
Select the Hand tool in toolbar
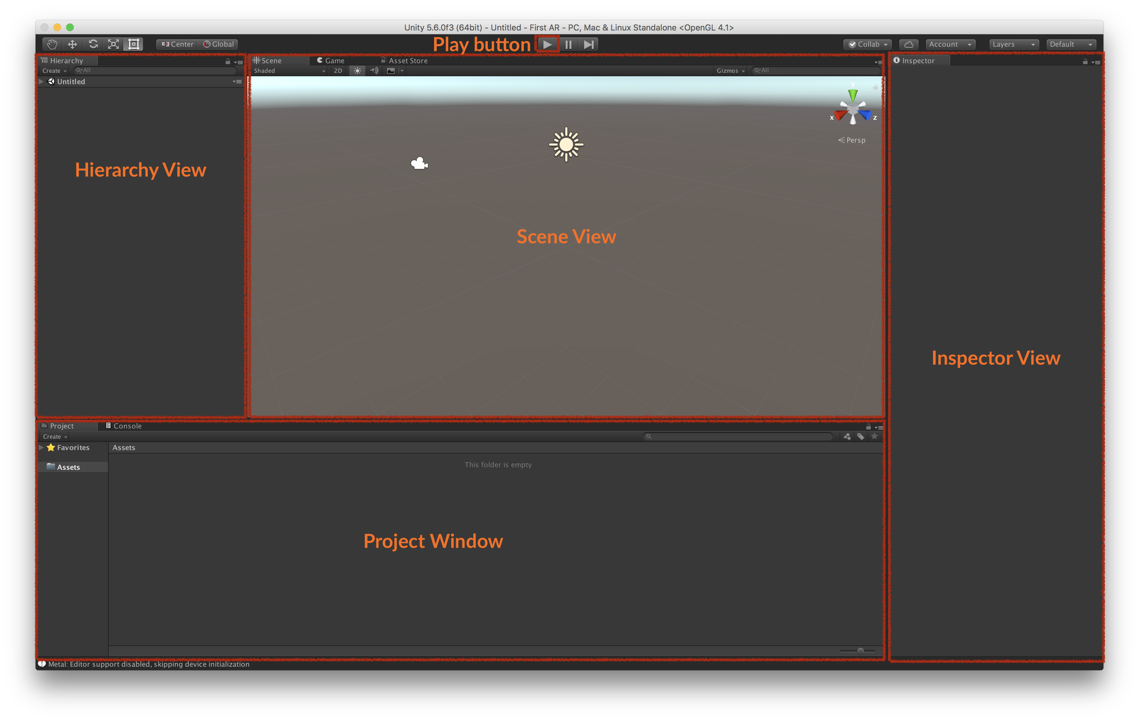(x=52, y=44)
